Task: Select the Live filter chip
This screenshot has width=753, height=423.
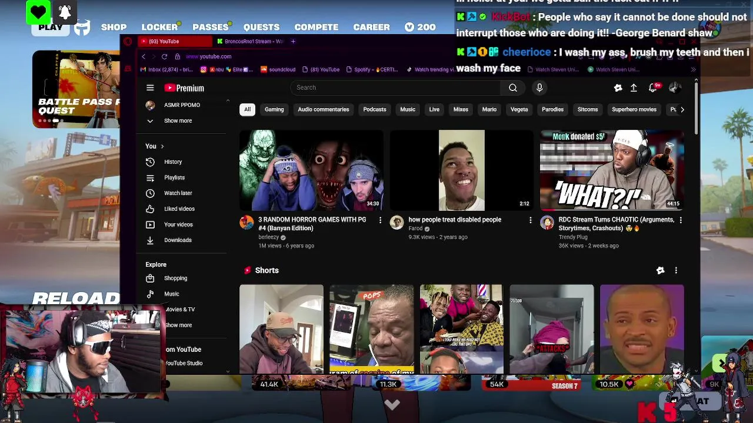Action: tap(434, 109)
